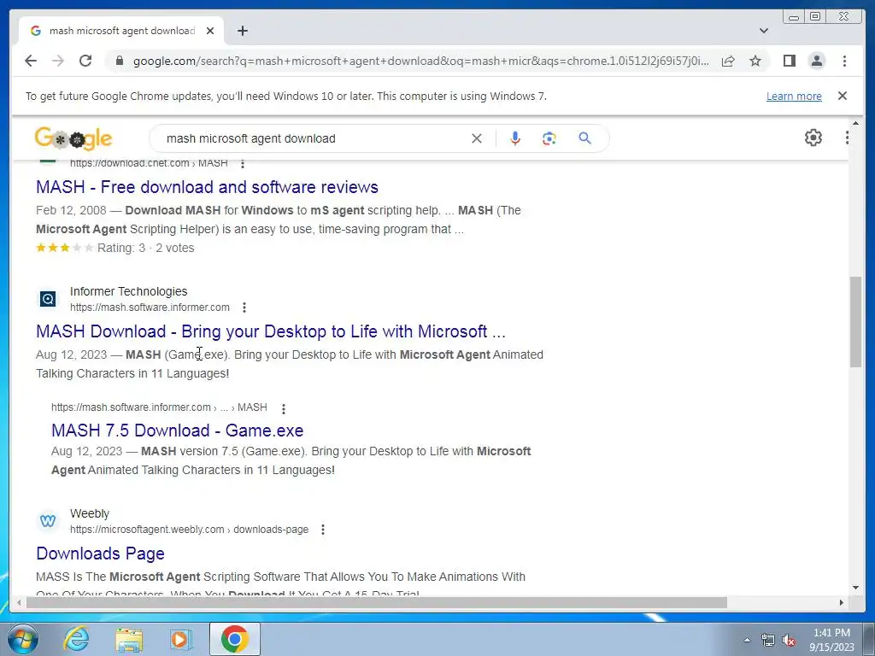Click Informer Technologies favicon
This screenshot has height=656, width=875.
click(x=48, y=299)
